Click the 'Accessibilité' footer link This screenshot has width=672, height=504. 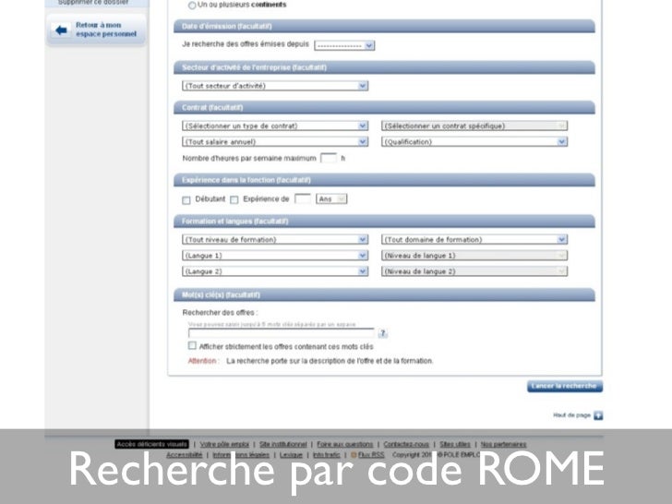tap(185, 455)
